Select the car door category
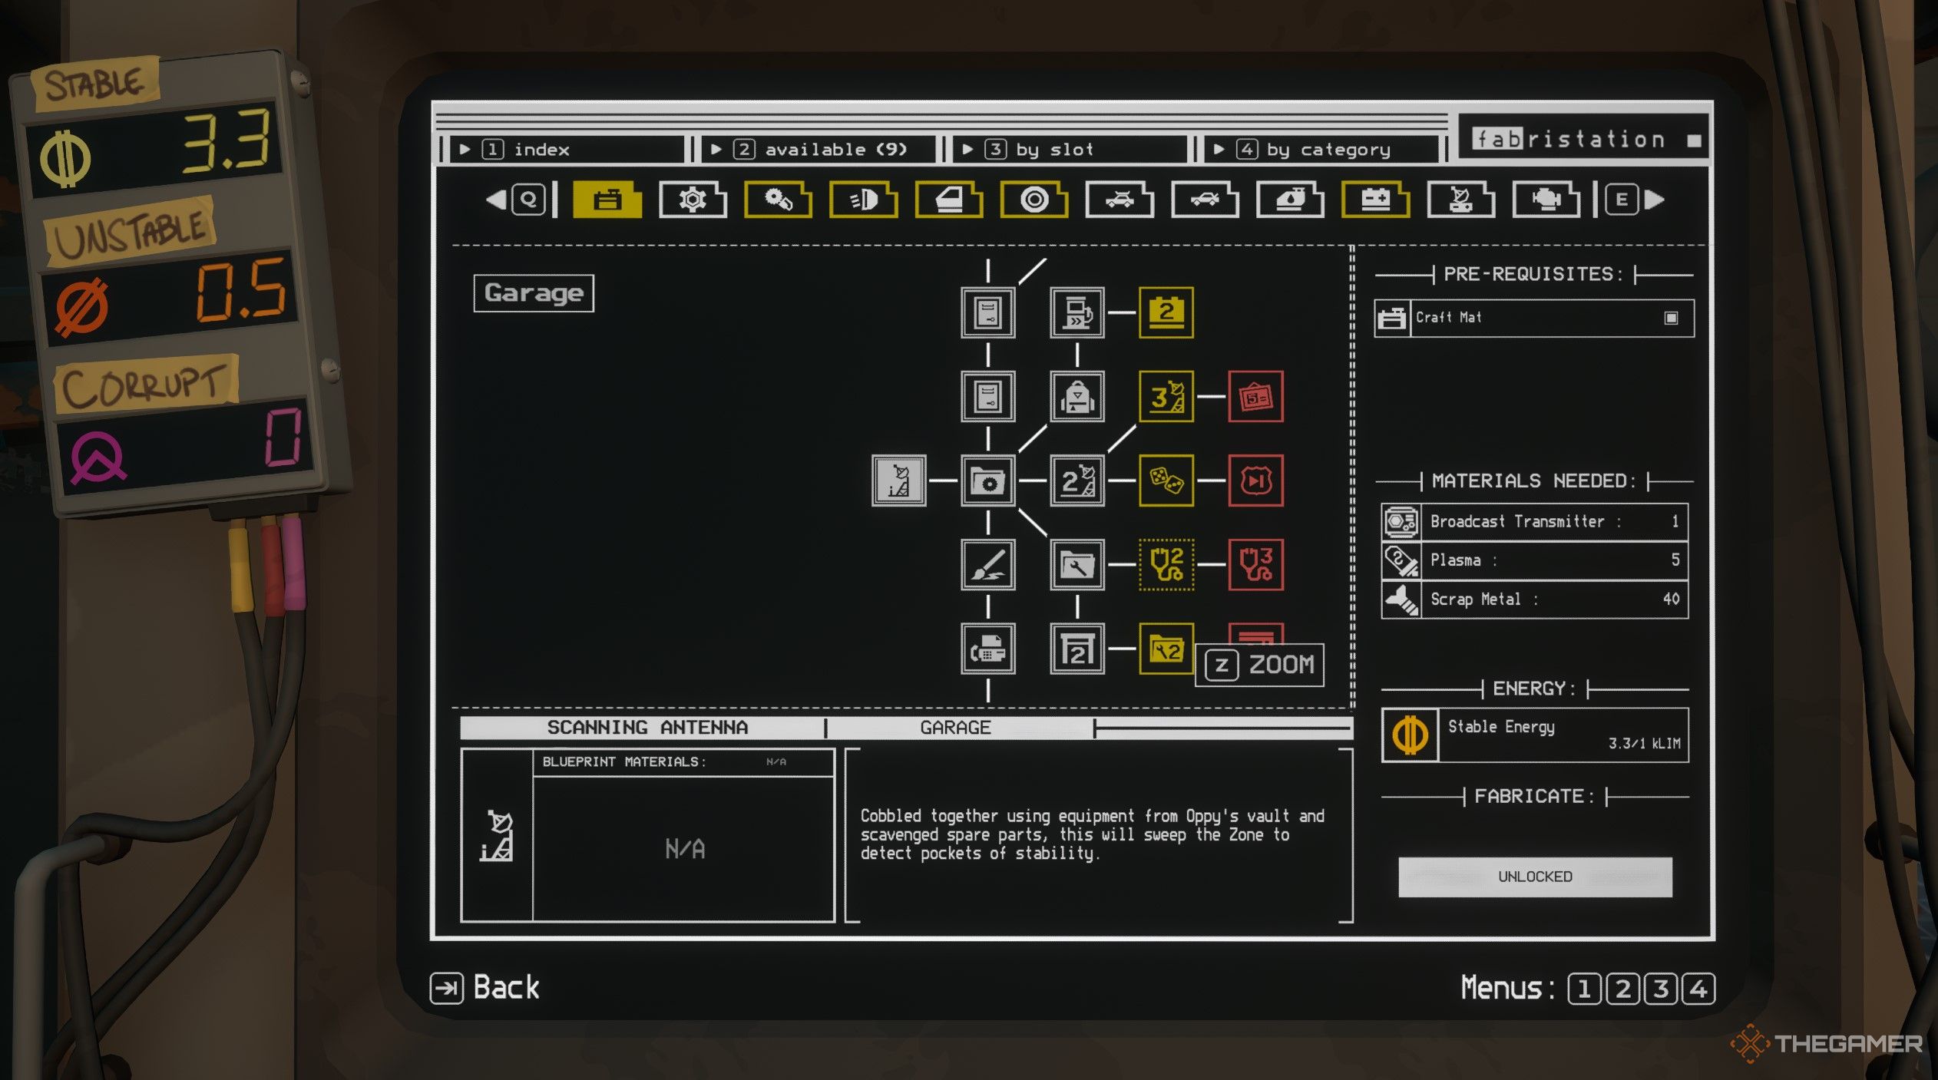The height and width of the screenshot is (1080, 1938). (x=949, y=200)
